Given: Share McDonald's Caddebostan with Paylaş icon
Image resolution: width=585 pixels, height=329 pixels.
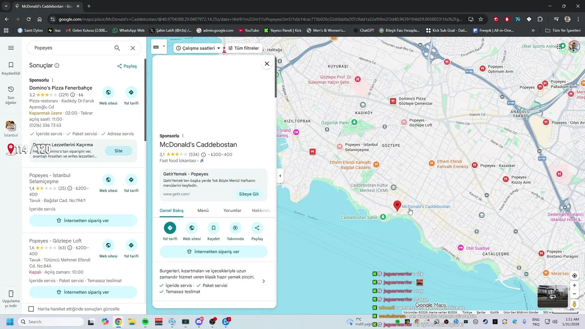Looking at the screenshot, I should [x=257, y=228].
